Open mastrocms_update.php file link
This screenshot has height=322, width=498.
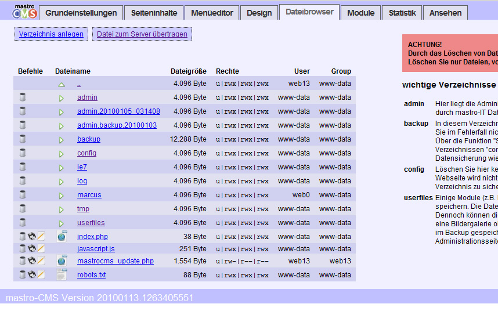tap(116, 261)
